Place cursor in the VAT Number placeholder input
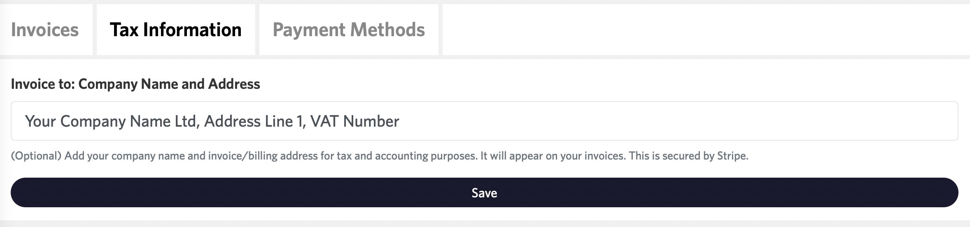The image size is (970, 227). [355, 121]
